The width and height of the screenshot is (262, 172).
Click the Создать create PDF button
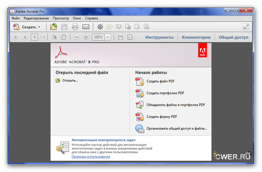27,27
